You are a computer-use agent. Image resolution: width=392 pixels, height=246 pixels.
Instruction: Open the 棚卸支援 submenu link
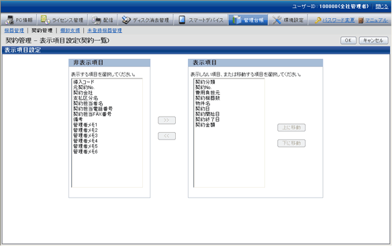click(70, 30)
